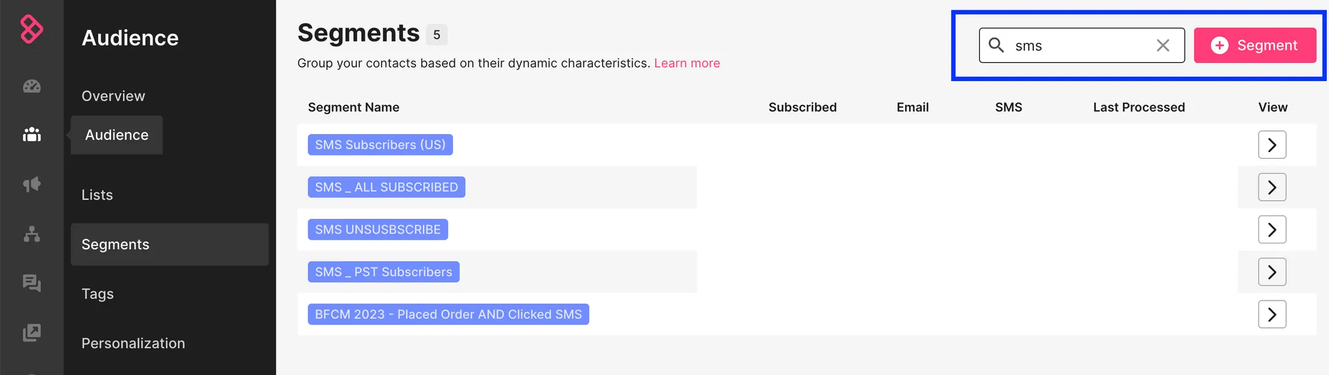
Task: Select the audience people icon
Action: (32, 135)
